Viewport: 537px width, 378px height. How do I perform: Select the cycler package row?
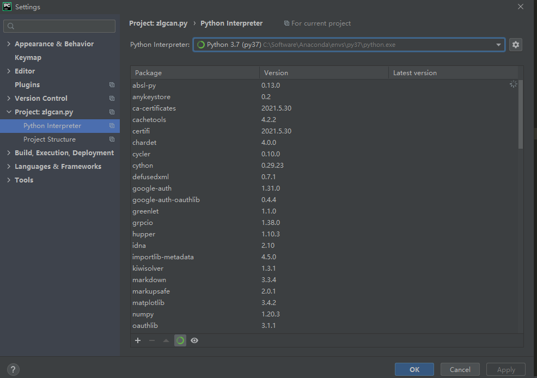tap(324, 154)
